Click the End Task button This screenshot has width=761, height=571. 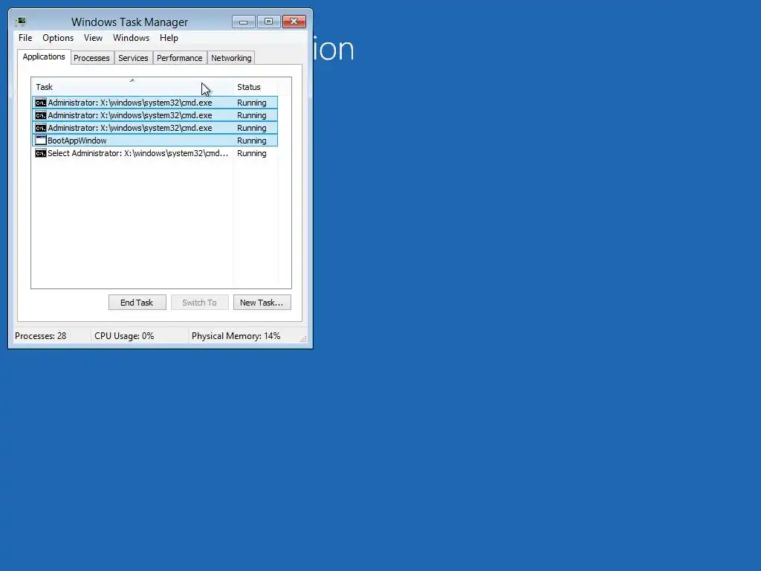(137, 303)
